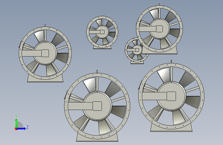Image resolution: width=223 pixels, height=145 pixels.
Task: Select the smallest fan model's hub
Action: tap(137, 50)
